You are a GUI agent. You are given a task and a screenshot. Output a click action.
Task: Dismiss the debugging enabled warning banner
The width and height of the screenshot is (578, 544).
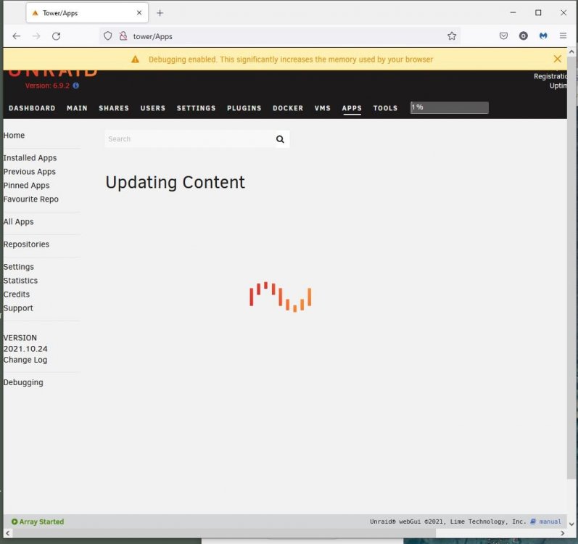558,59
